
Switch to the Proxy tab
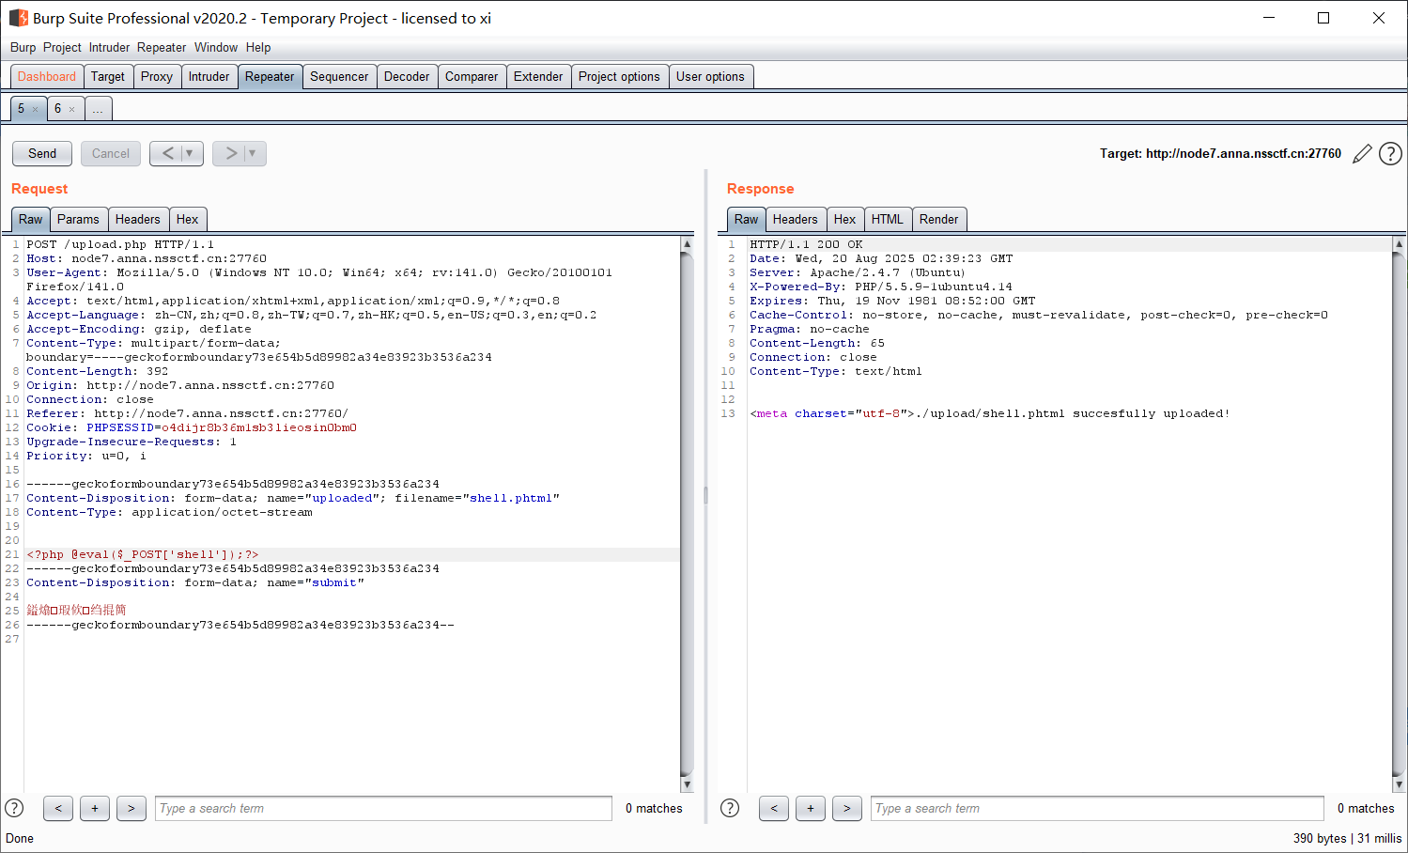coord(157,77)
